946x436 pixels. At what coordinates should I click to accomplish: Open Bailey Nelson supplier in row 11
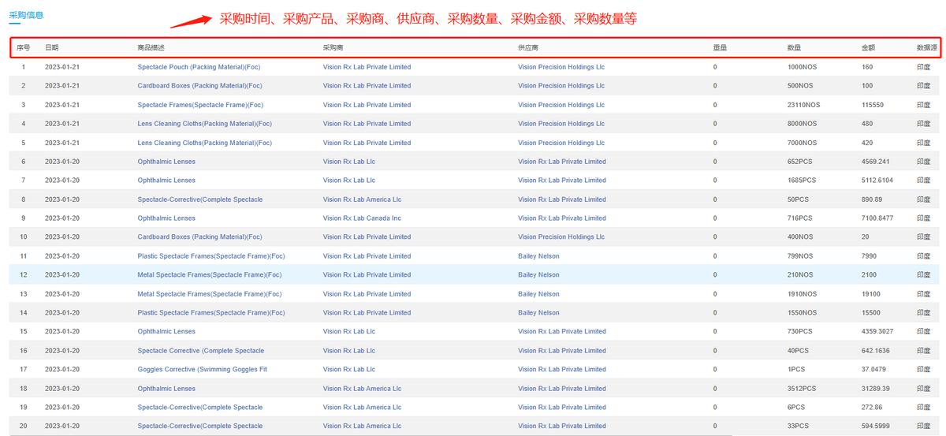pos(538,256)
